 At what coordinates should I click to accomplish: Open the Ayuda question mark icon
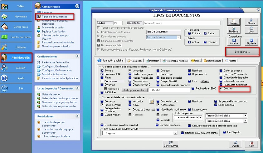tap(4, 78)
